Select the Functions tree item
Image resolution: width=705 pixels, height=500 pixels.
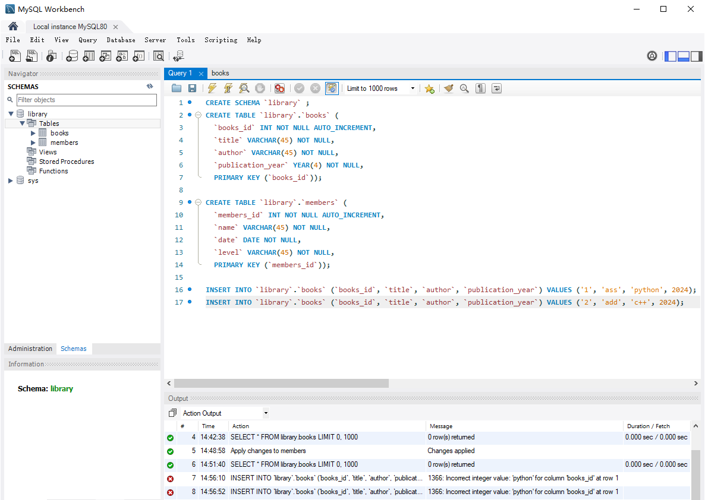[53, 170]
